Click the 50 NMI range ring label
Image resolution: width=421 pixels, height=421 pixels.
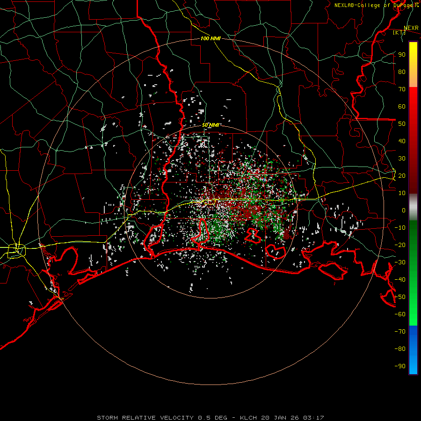coord(210,125)
